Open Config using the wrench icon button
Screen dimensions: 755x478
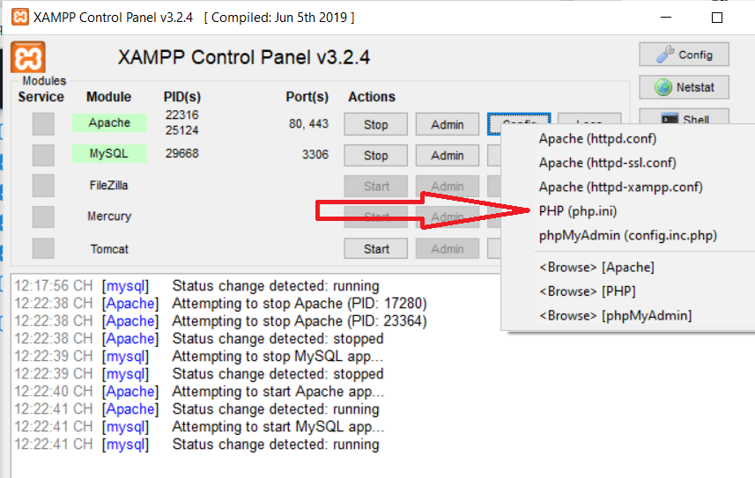pos(671,55)
